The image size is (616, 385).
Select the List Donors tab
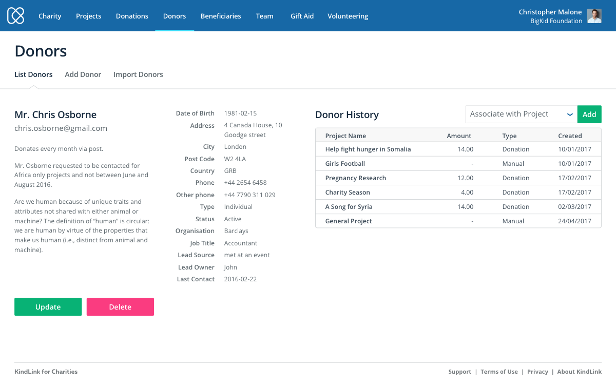pos(33,74)
